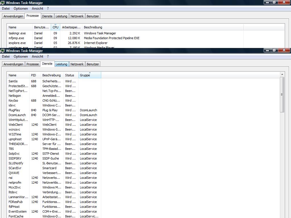Select the Dienste tab in the front window
This screenshot has height=218, width=291.
coord(47,64)
